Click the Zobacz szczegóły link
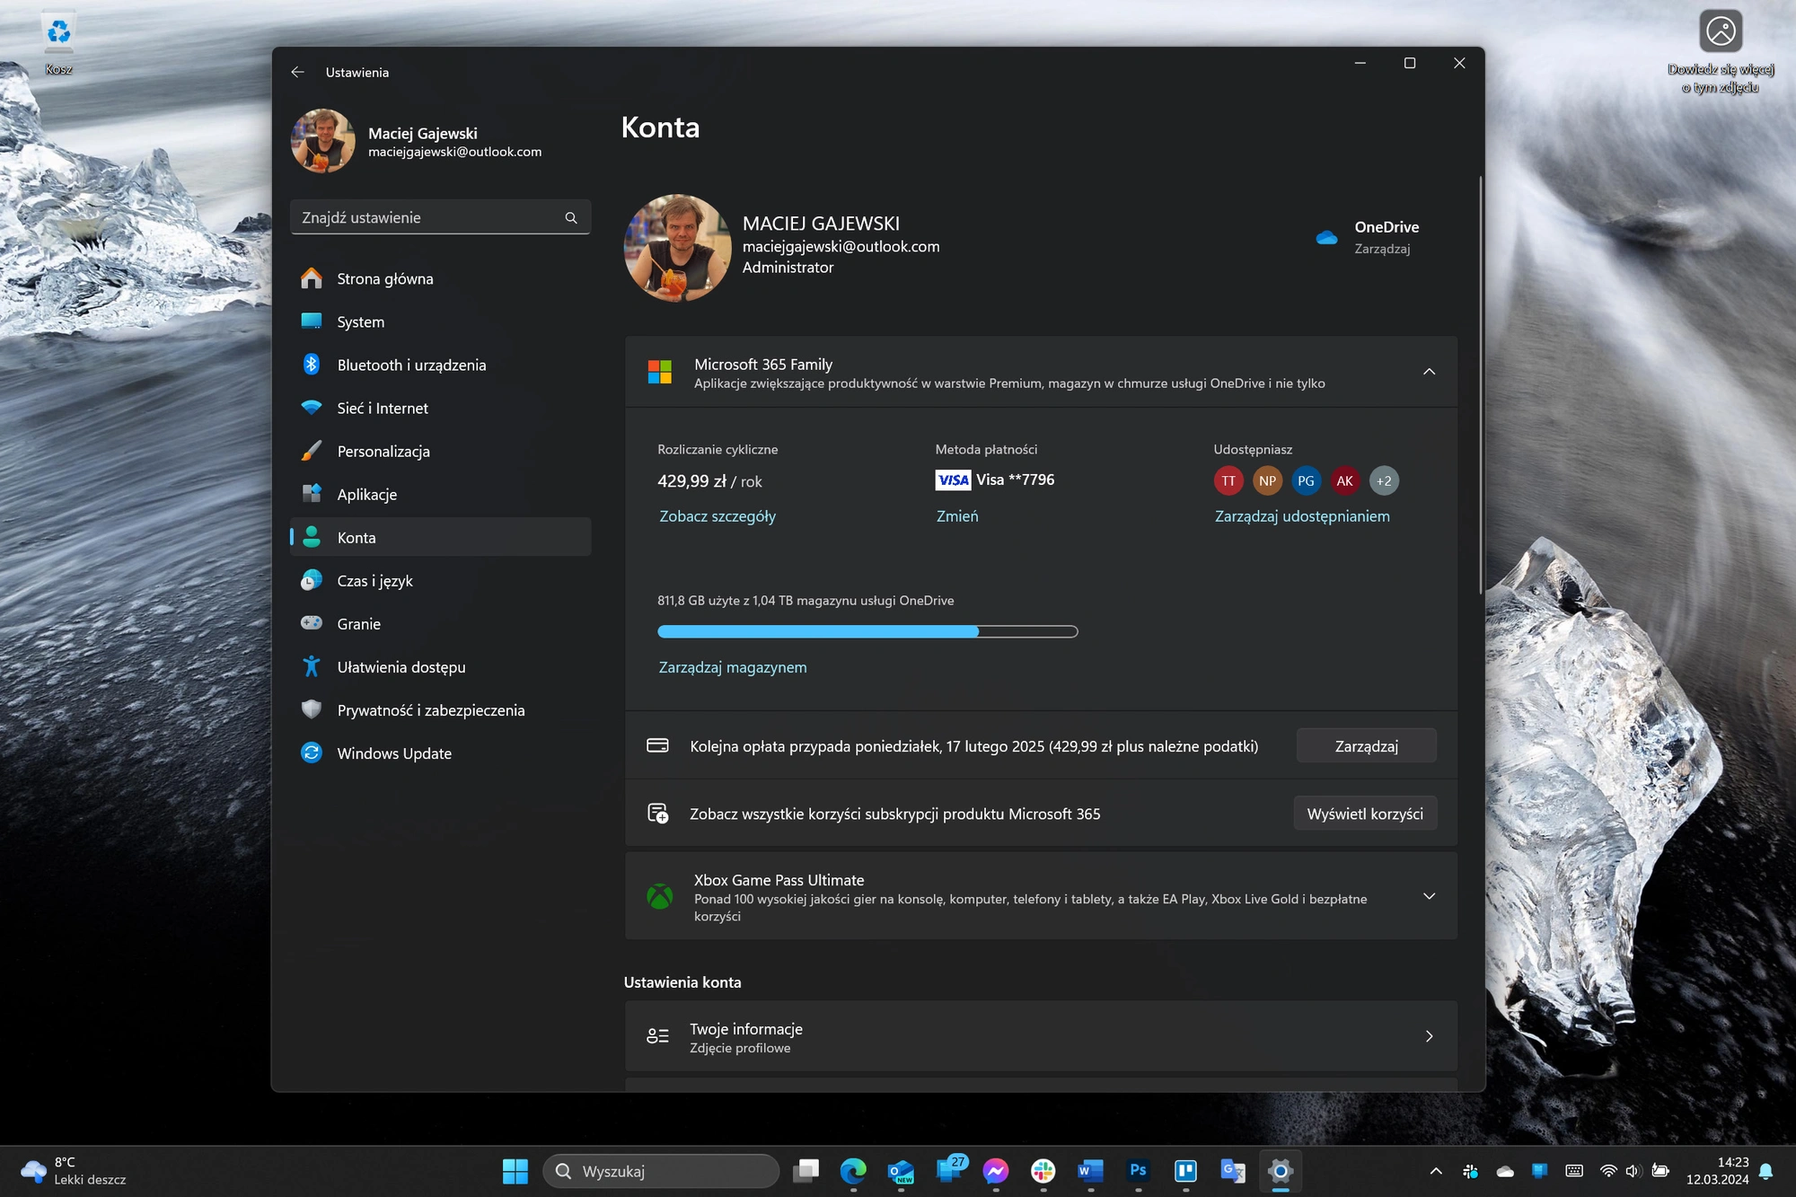Image resolution: width=1796 pixels, height=1197 pixels. click(718, 516)
